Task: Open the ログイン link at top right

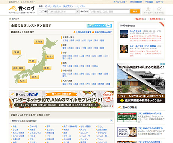Action: tap(160, 2)
